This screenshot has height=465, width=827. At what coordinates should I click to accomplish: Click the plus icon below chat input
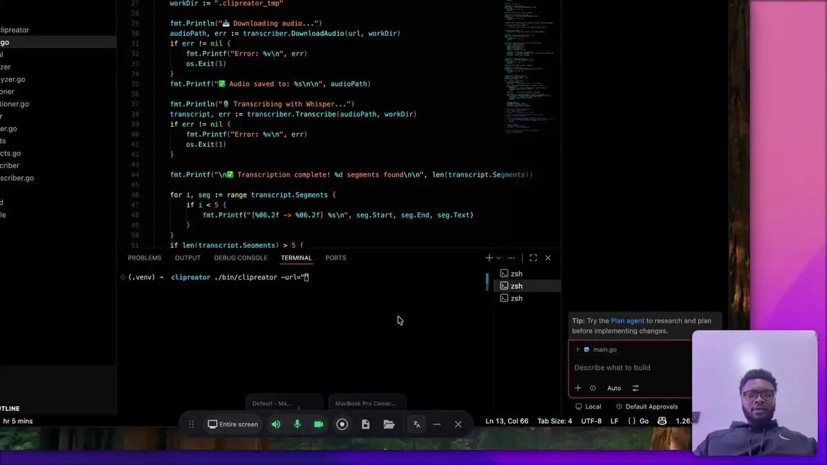[578, 388]
